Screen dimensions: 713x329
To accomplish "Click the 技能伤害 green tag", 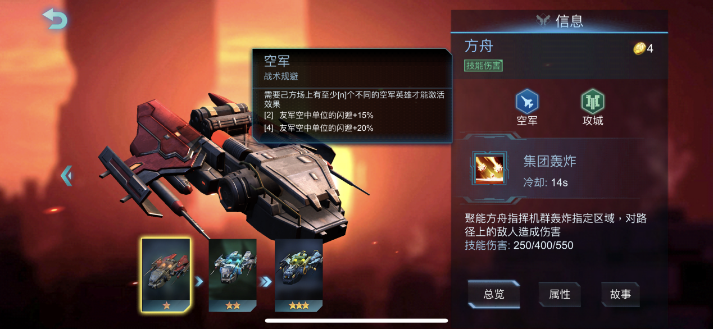I will (483, 65).
